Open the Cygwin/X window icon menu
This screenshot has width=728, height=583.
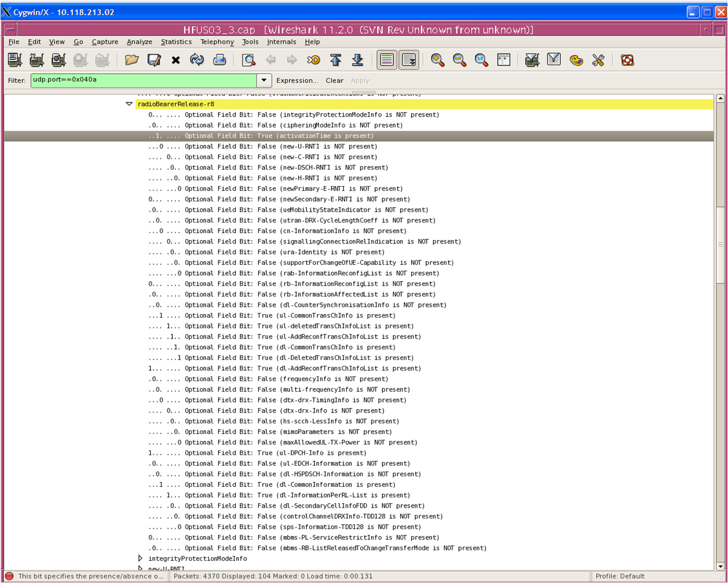click(6, 12)
